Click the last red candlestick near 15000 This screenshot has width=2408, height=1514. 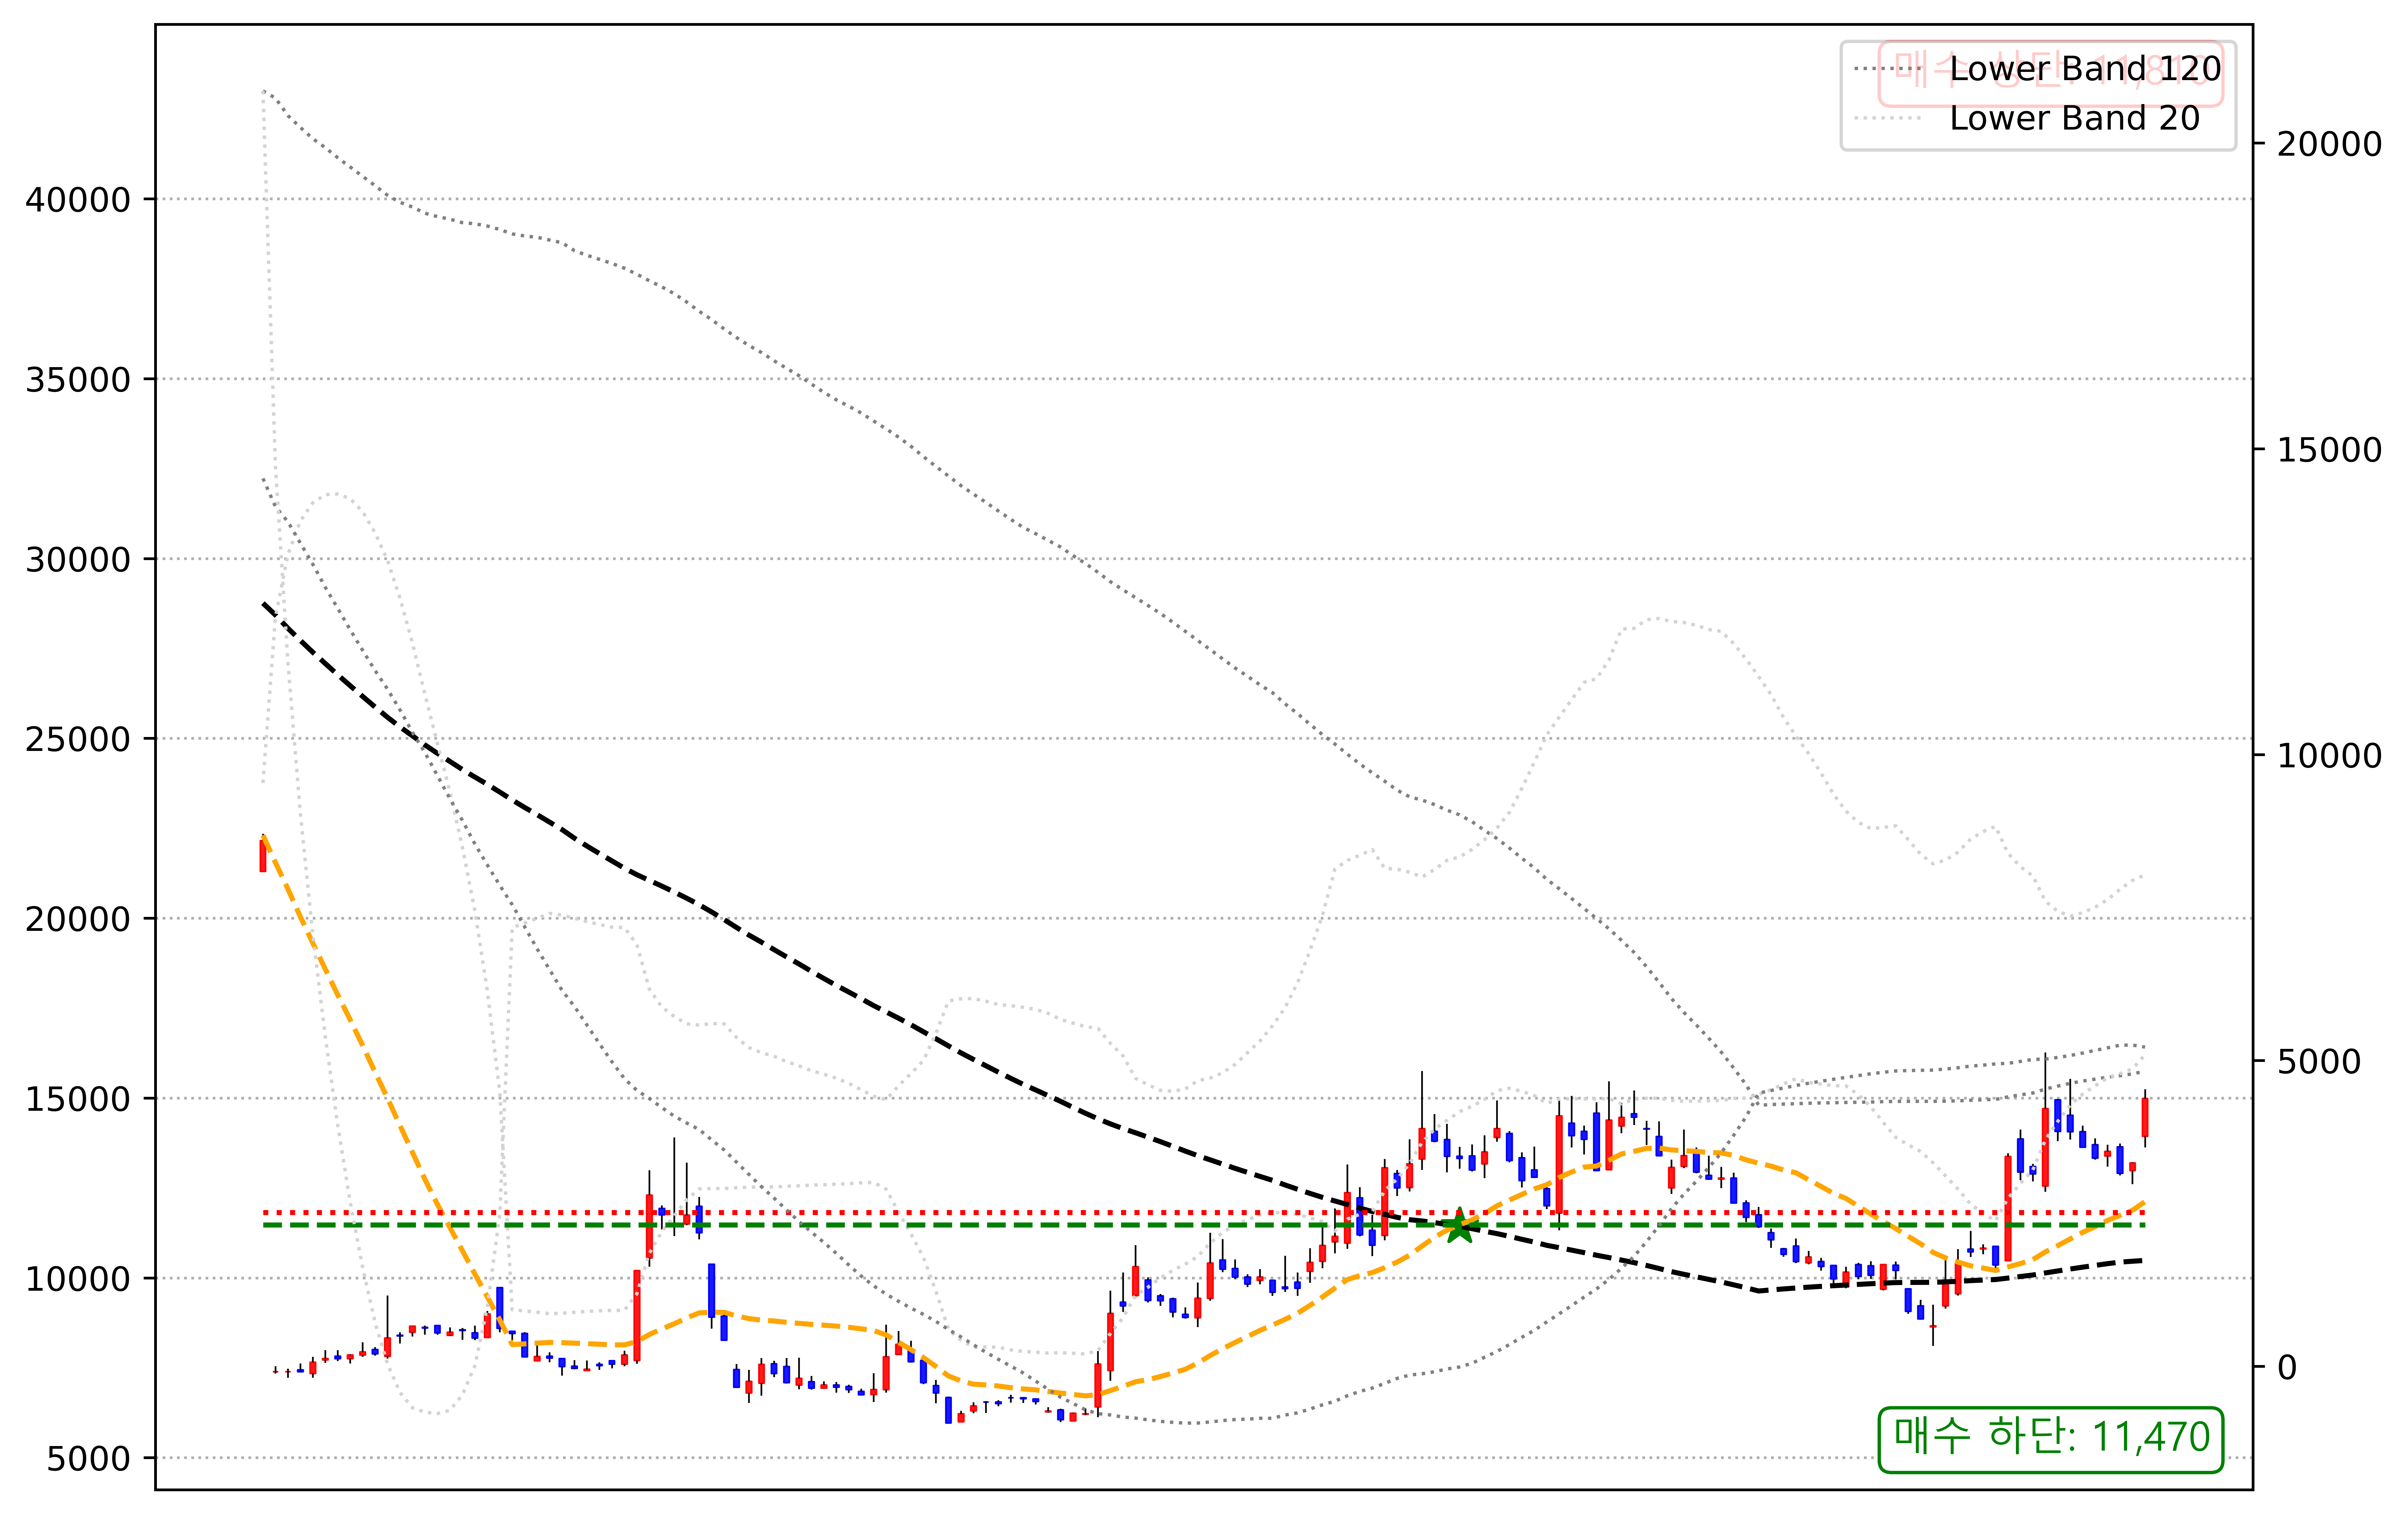(x=2145, y=1117)
